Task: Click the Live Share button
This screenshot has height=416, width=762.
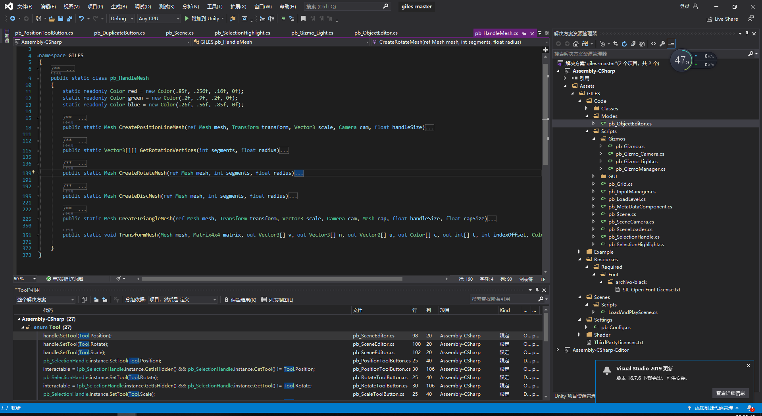Action: [x=722, y=19]
